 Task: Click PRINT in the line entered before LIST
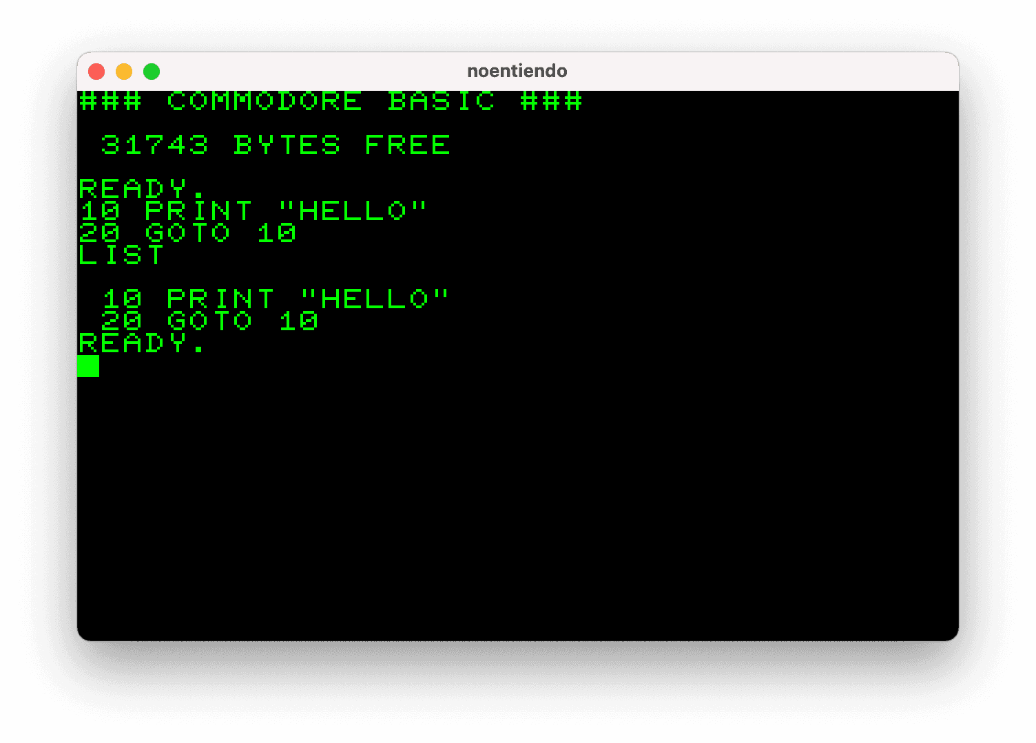198,211
